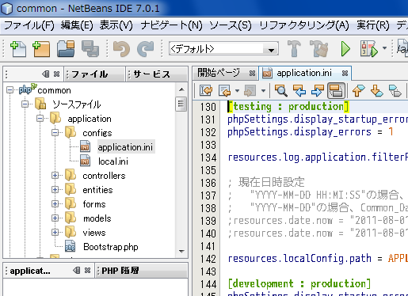This screenshot has height=296, width=408.
Task: Select the applicat... navigator tab
Action: pyautogui.click(x=30, y=271)
